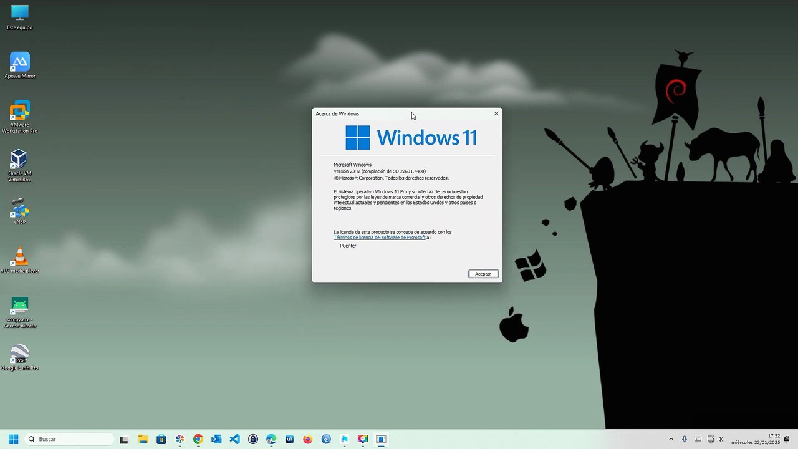Show hidden system tray icons
Viewport: 798px width, 449px height.
click(x=671, y=439)
